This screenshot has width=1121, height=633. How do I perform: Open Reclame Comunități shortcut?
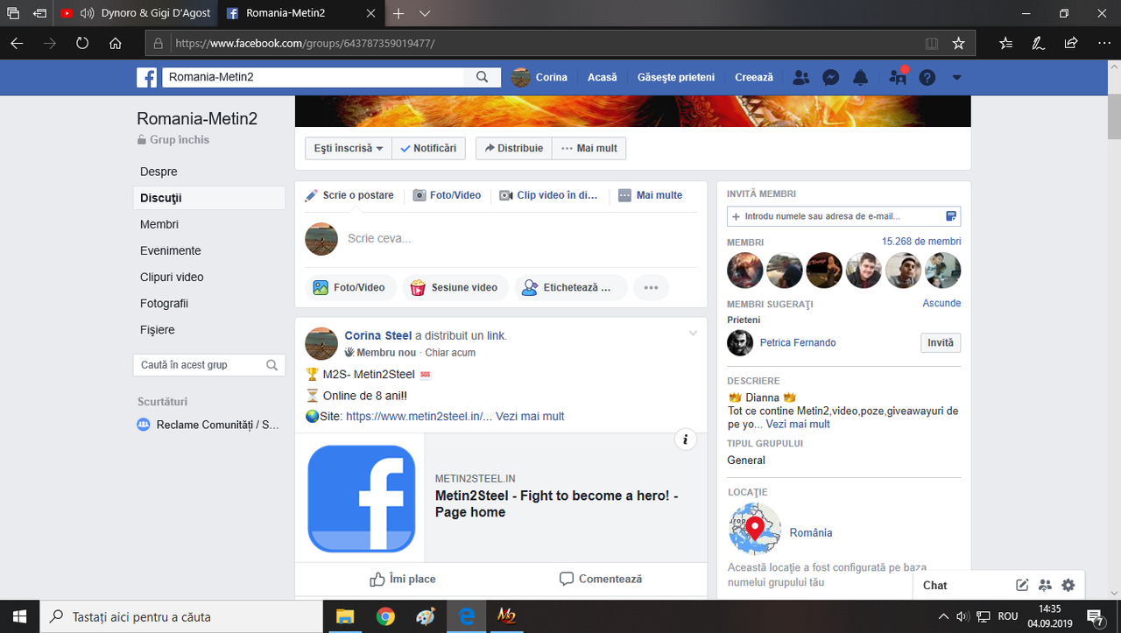(x=209, y=425)
